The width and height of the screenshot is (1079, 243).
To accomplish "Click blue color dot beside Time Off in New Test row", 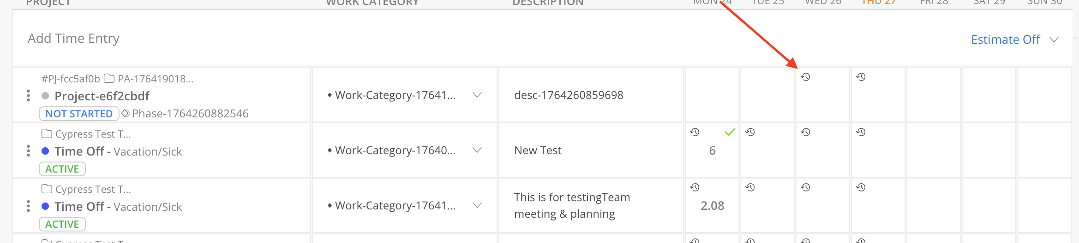I will (x=45, y=151).
